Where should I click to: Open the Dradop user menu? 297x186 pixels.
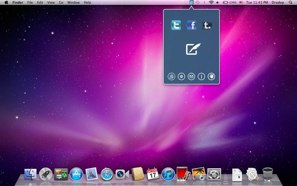(278, 3)
